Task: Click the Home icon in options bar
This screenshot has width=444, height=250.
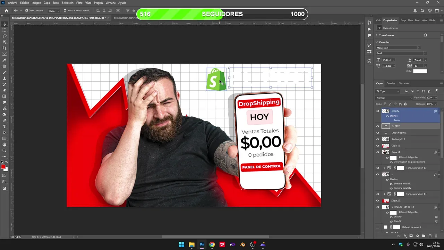Action: [6, 11]
